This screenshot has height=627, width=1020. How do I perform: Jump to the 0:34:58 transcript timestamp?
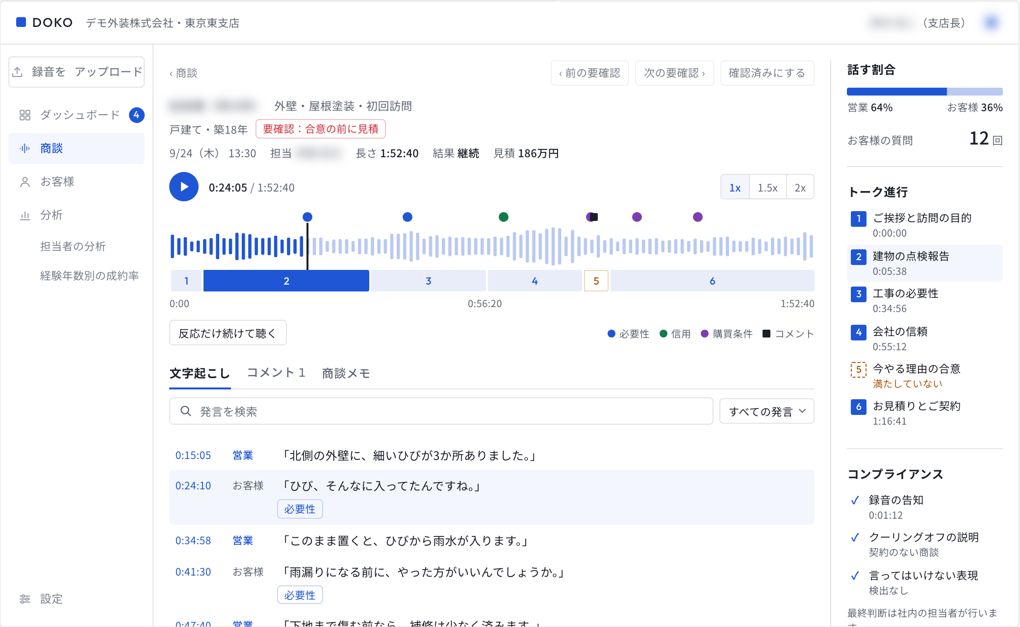(x=193, y=541)
